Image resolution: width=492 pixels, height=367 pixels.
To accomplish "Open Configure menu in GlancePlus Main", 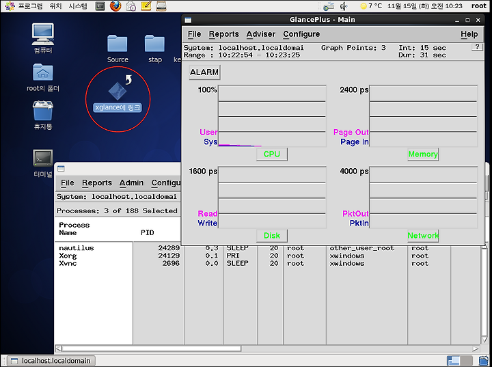I will tap(301, 34).
